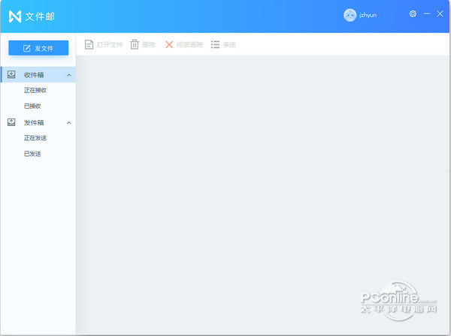Click the outbox tray icon beside 发件箱
Image resolution: width=451 pixels, height=336 pixels.
[x=11, y=122]
